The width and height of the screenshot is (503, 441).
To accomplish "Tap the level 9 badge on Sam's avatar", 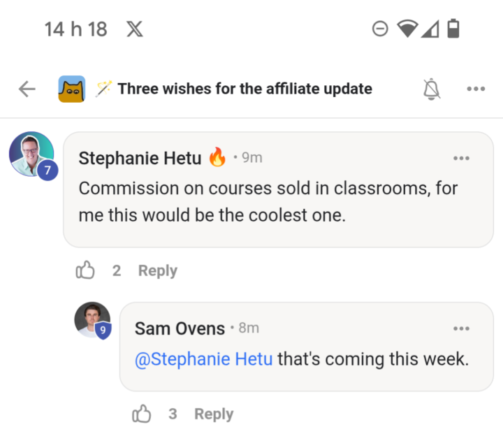I will (x=103, y=331).
